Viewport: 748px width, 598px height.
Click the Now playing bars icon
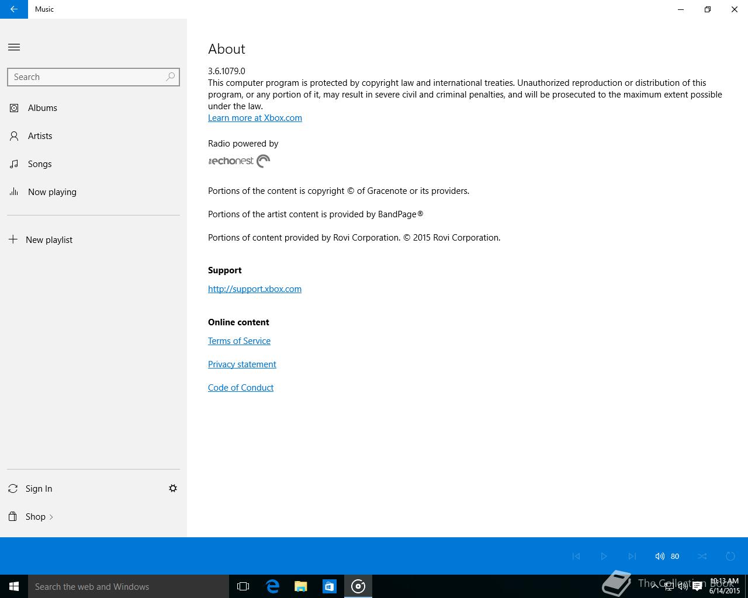tap(14, 192)
